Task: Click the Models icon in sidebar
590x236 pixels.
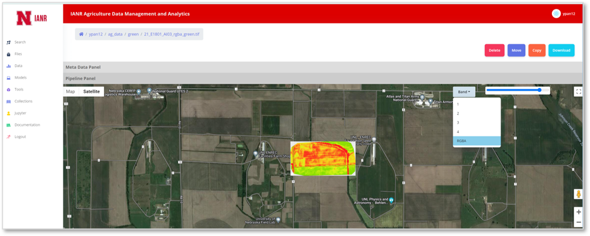Action: click(x=8, y=78)
